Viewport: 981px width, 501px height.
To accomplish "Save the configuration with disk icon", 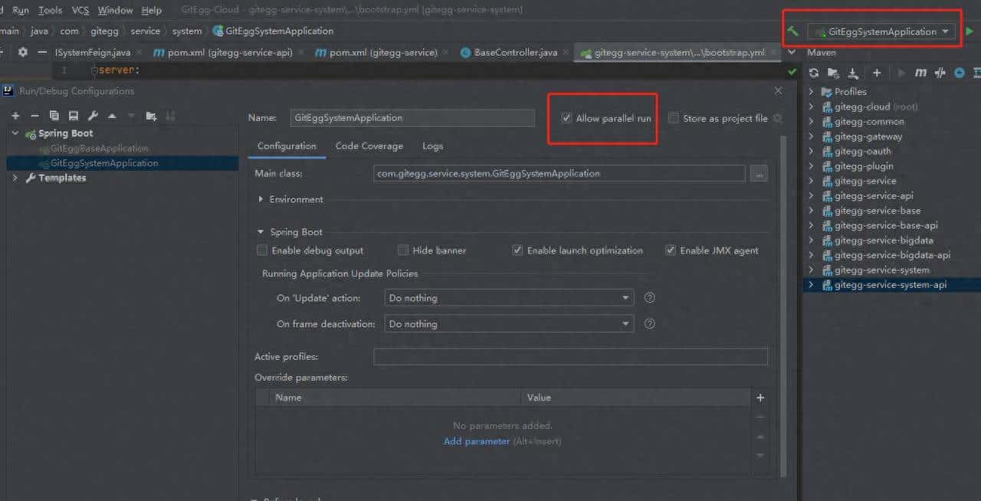I will [73, 116].
